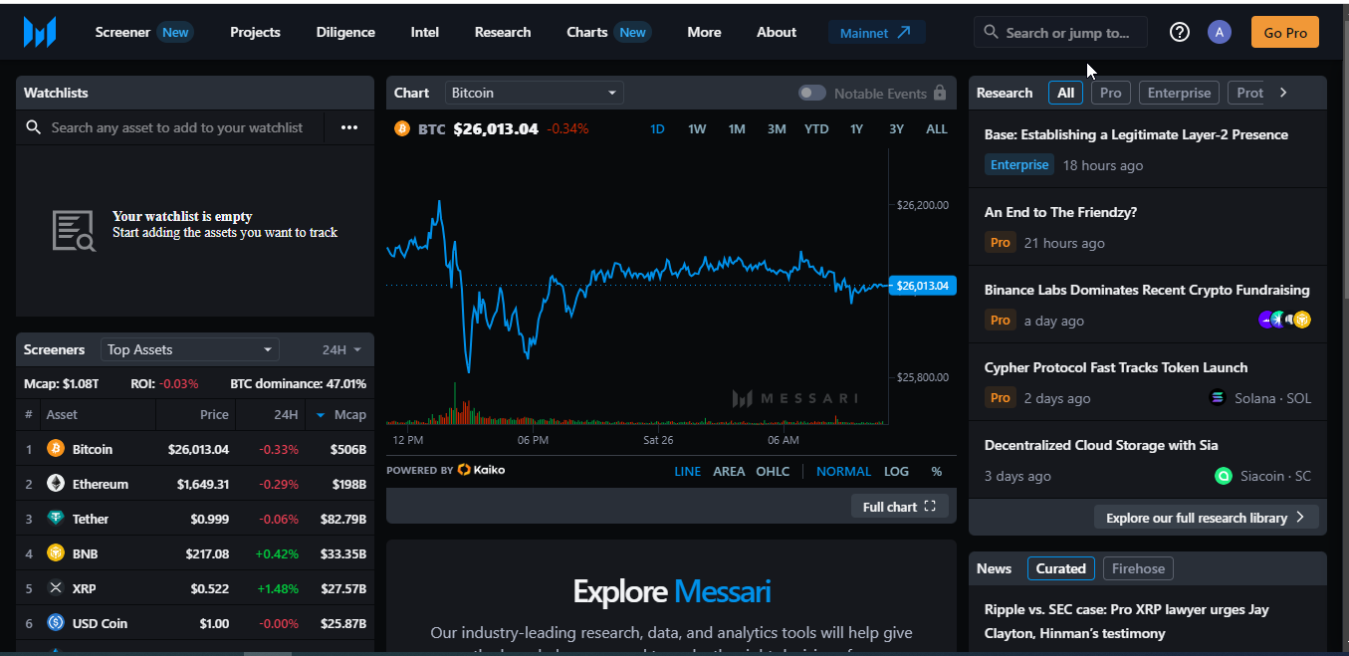Select the All research tab

pyautogui.click(x=1066, y=93)
